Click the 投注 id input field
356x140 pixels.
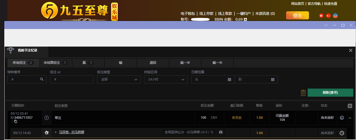click(72, 79)
